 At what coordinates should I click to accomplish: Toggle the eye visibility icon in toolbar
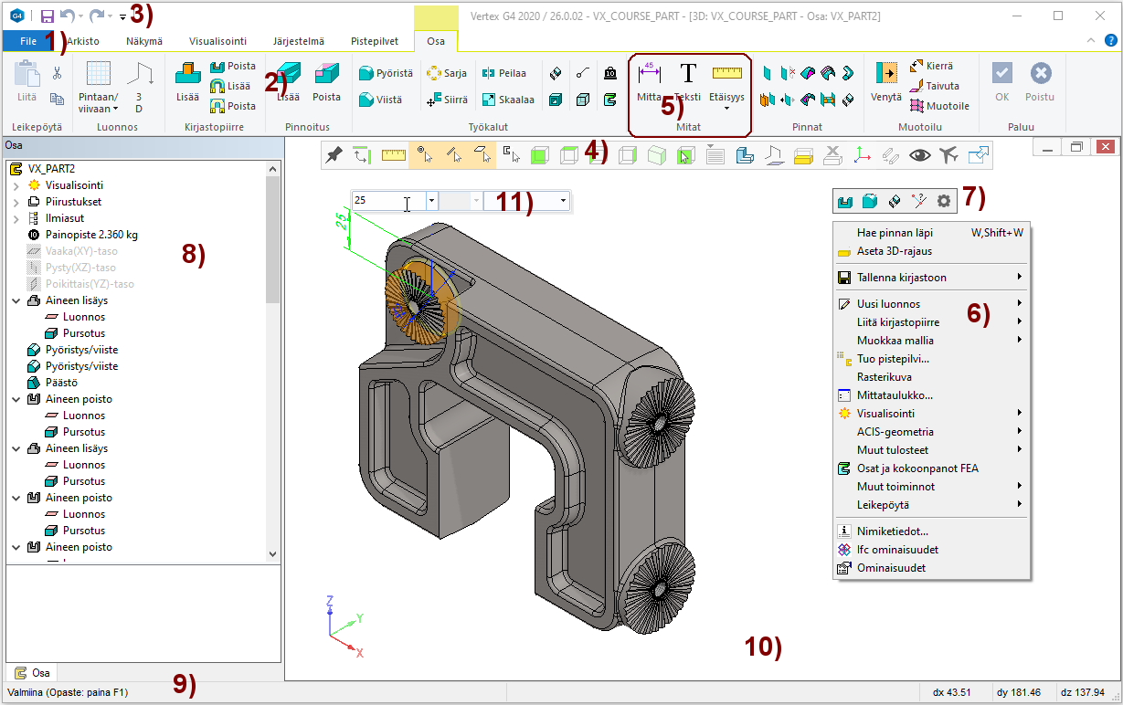[919, 156]
